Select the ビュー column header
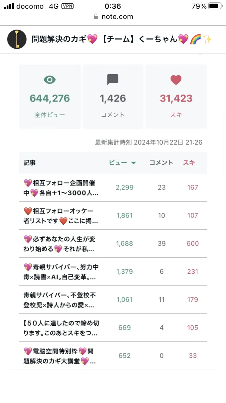226x403 pixels. (118, 163)
